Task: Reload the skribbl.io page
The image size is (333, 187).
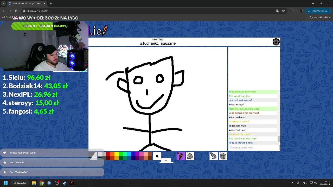Action: [16, 11]
